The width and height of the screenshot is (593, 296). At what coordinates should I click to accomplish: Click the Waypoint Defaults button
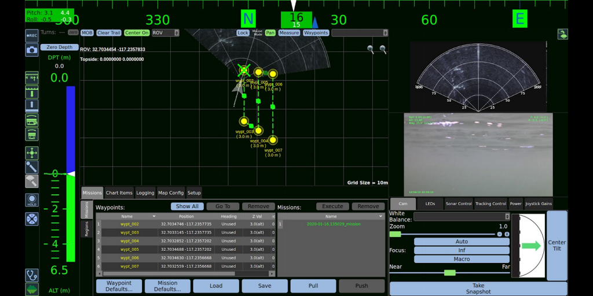(x=119, y=286)
